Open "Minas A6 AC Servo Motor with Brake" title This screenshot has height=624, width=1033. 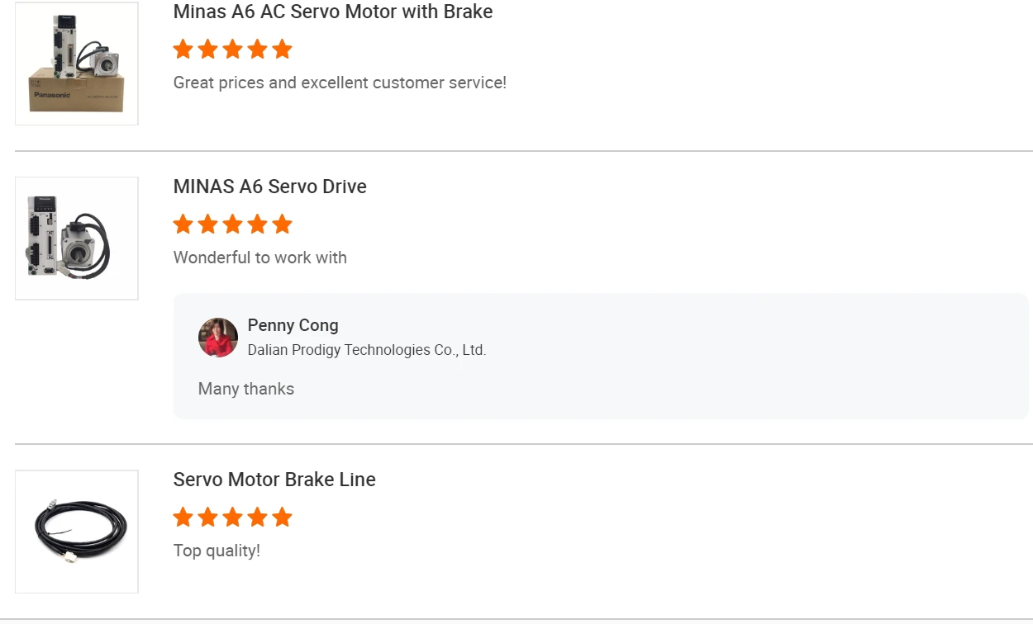(333, 12)
